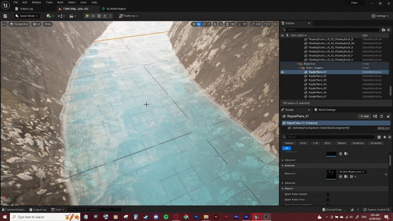Open the Window menu
Screen dimensions: 393x221
(37, 3)
